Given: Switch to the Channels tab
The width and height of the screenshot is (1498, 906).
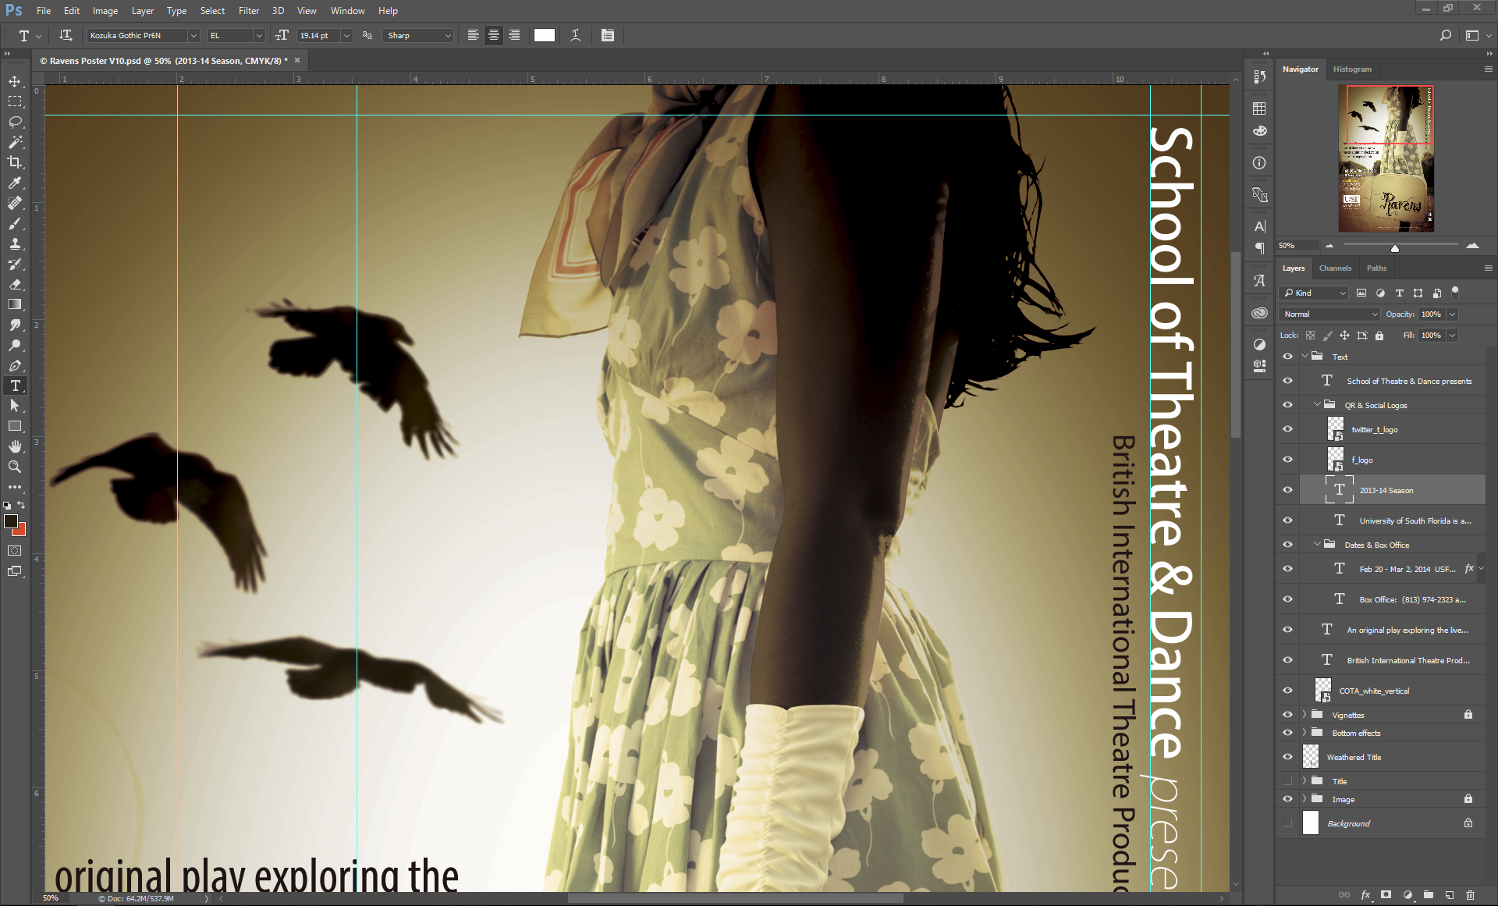Looking at the screenshot, I should [x=1335, y=268].
